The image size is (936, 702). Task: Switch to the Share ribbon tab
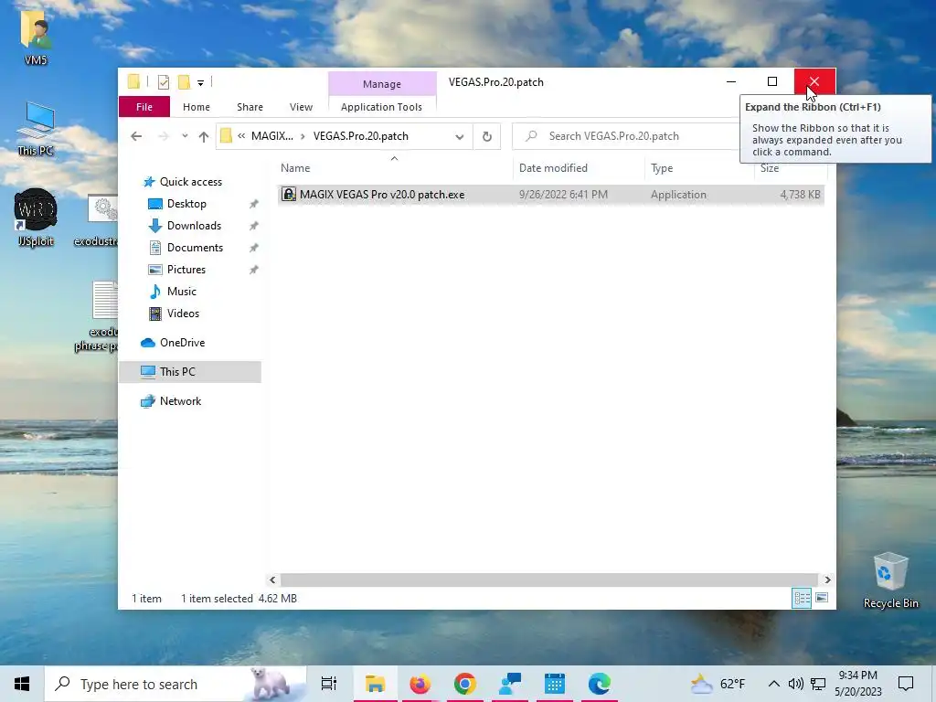[250, 107]
